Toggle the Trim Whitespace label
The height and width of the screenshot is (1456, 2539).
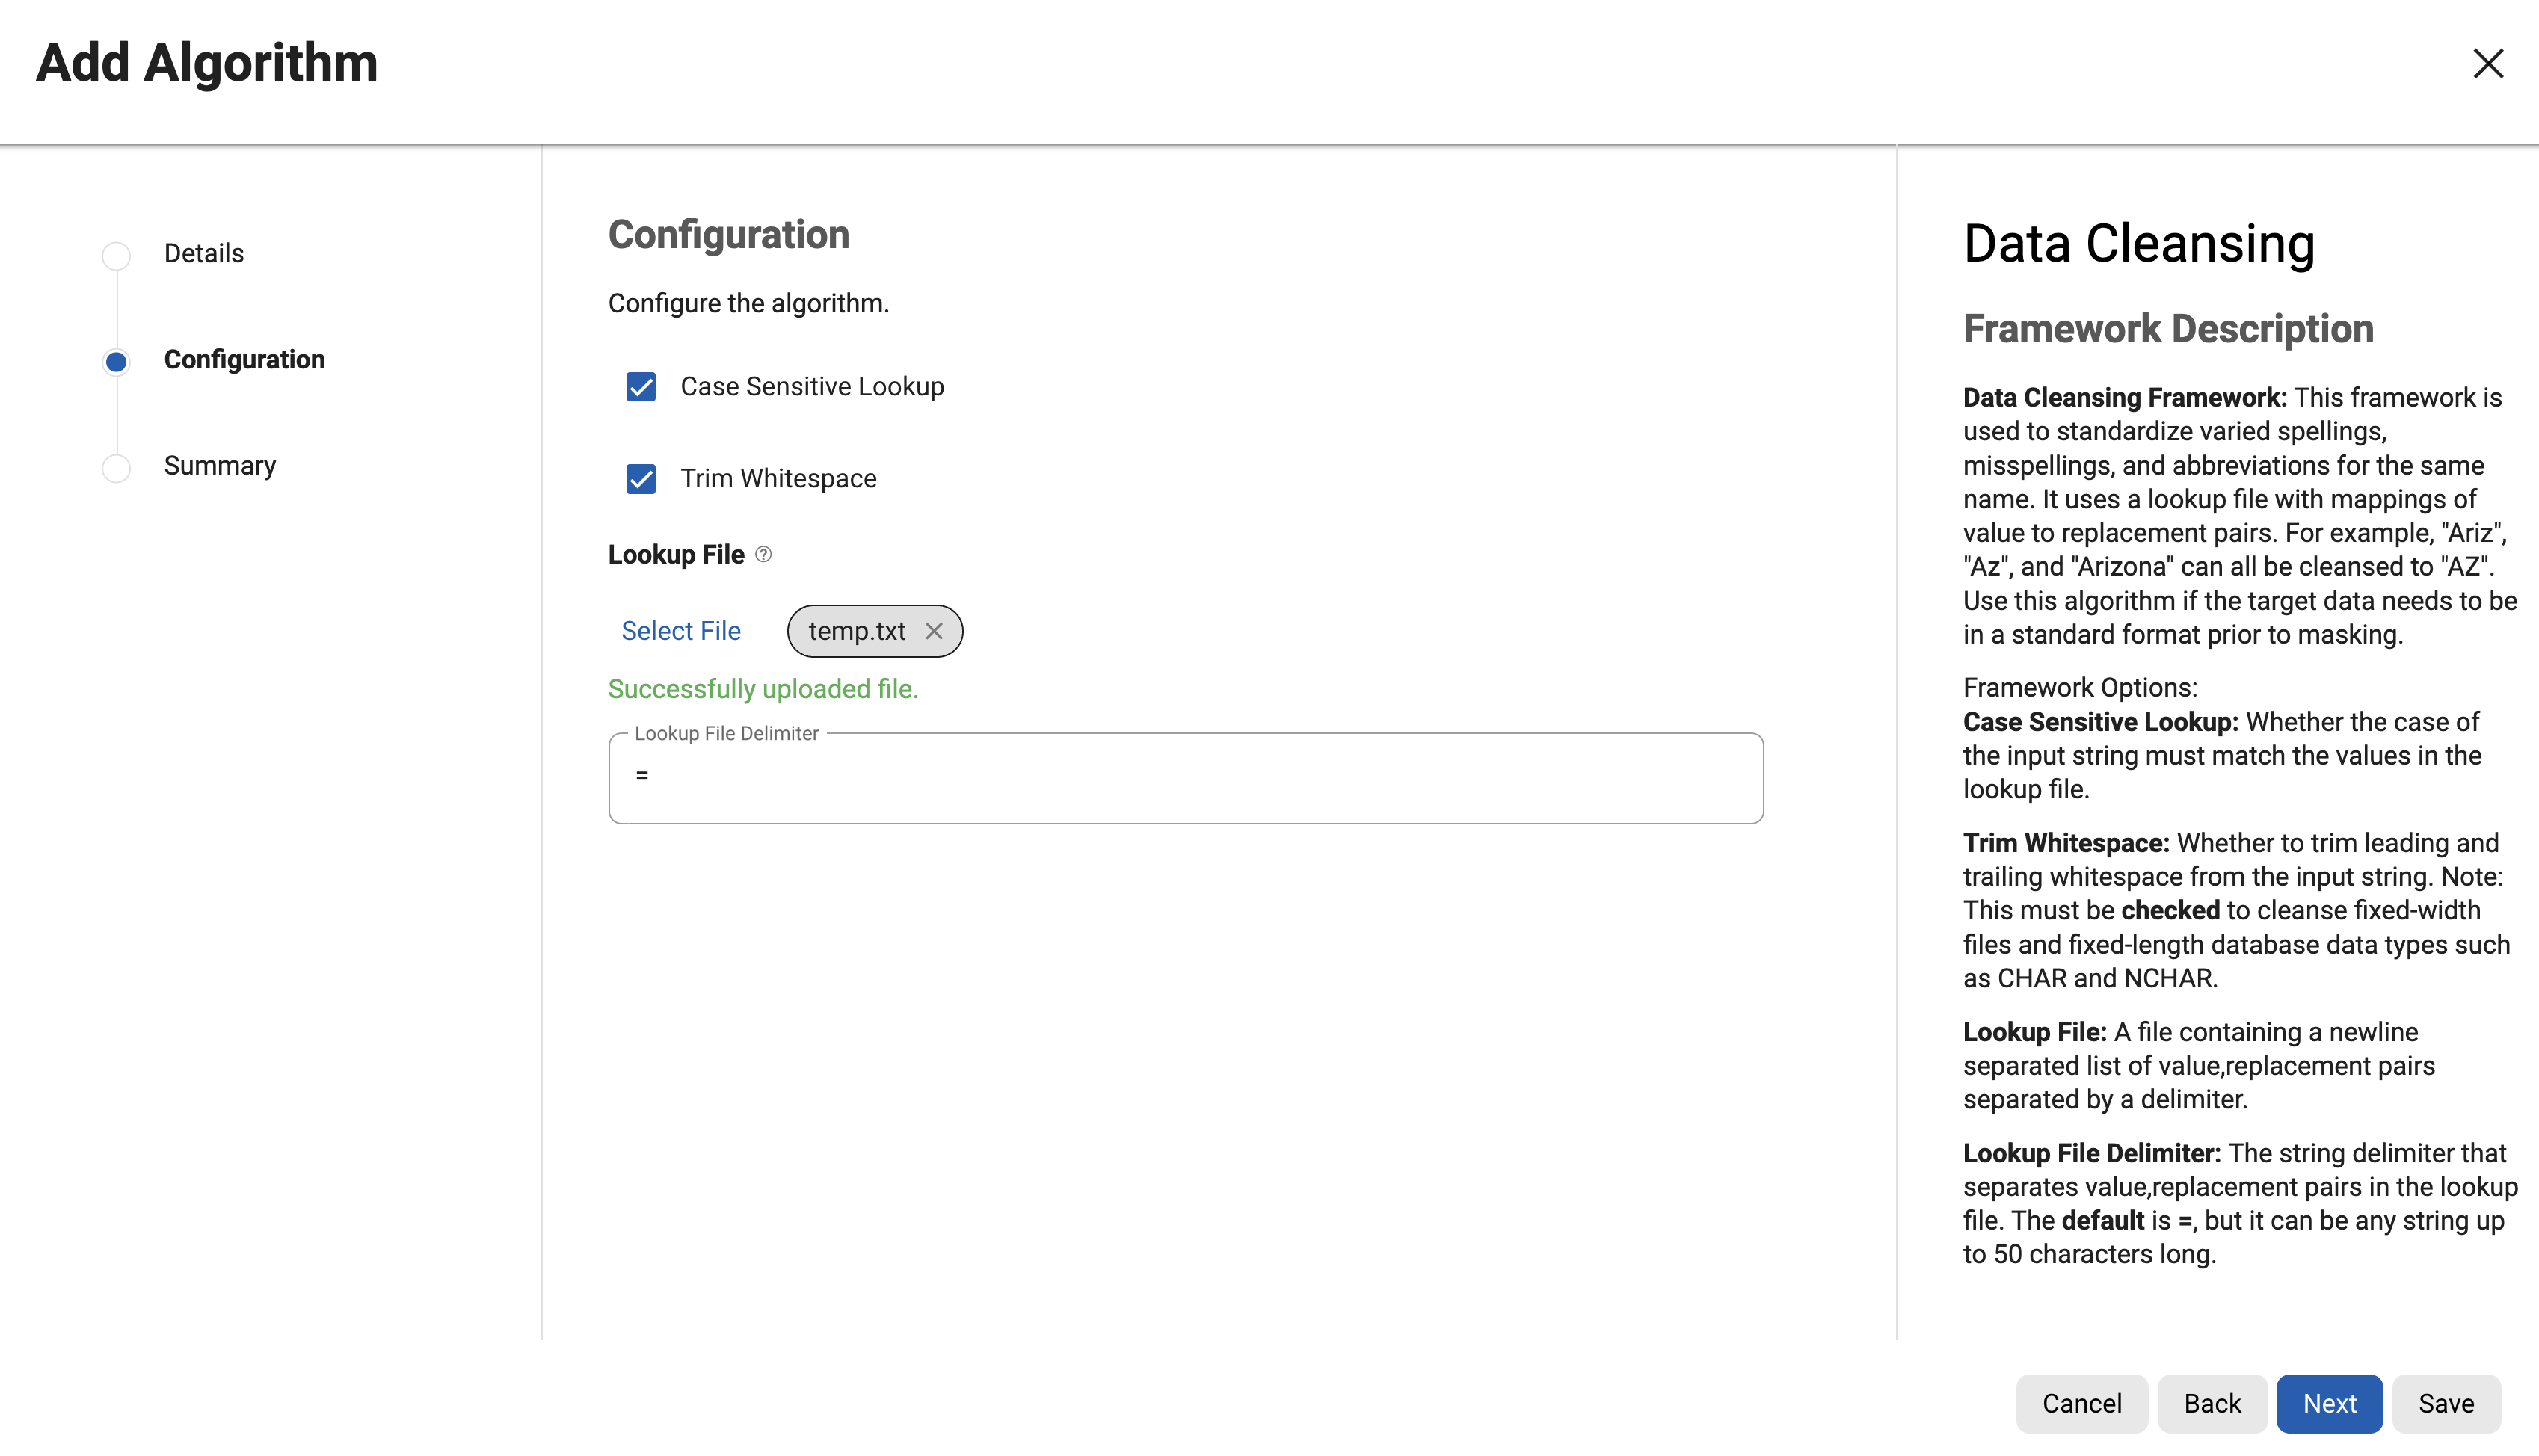779,479
